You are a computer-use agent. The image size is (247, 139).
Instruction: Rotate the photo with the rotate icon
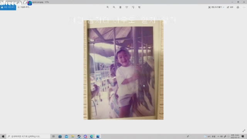click(x=133, y=7)
